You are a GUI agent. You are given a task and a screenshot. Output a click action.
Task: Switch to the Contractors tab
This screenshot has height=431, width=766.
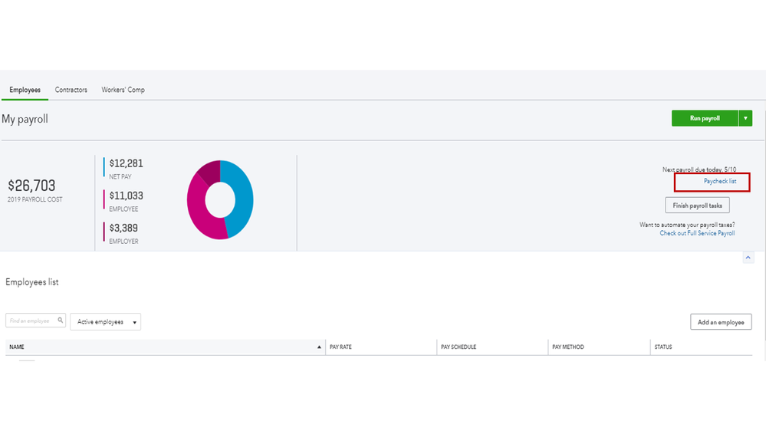click(x=71, y=90)
